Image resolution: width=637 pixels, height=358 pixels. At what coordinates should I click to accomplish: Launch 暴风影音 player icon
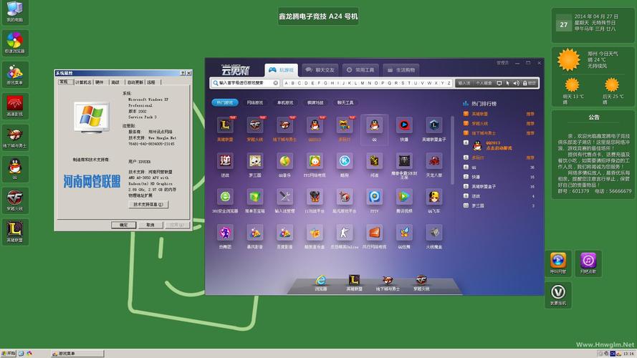(x=254, y=233)
